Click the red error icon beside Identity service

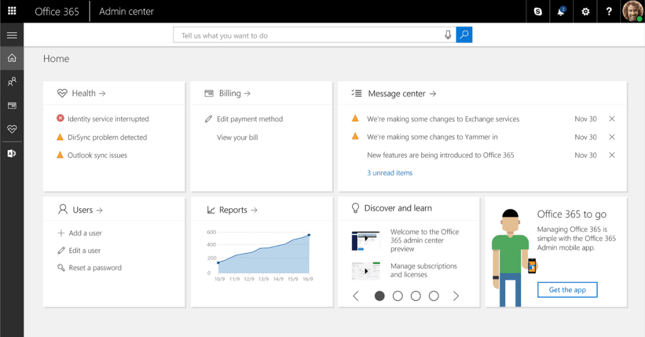point(60,118)
